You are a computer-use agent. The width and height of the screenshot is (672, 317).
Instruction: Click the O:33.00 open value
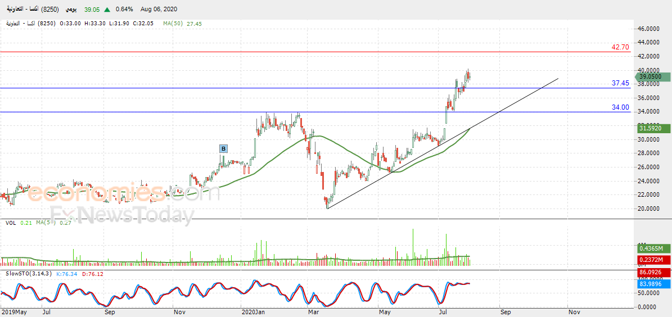tap(70, 24)
